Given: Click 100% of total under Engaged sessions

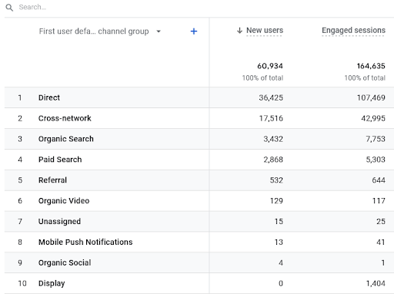Looking at the screenshot, I should [x=365, y=77].
